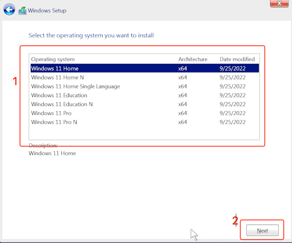Viewport: 292px width, 243px height.
Task: Pick Windows 11 Education N row
Action: [145, 104]
